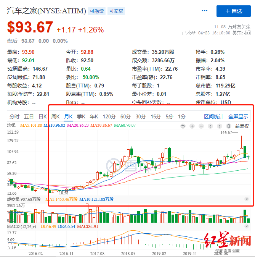
Task: Move chart left with left chevron icon
Action: point(210,126)
